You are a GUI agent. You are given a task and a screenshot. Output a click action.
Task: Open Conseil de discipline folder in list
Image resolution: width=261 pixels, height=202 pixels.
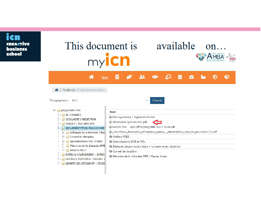[x=123, y=151]
